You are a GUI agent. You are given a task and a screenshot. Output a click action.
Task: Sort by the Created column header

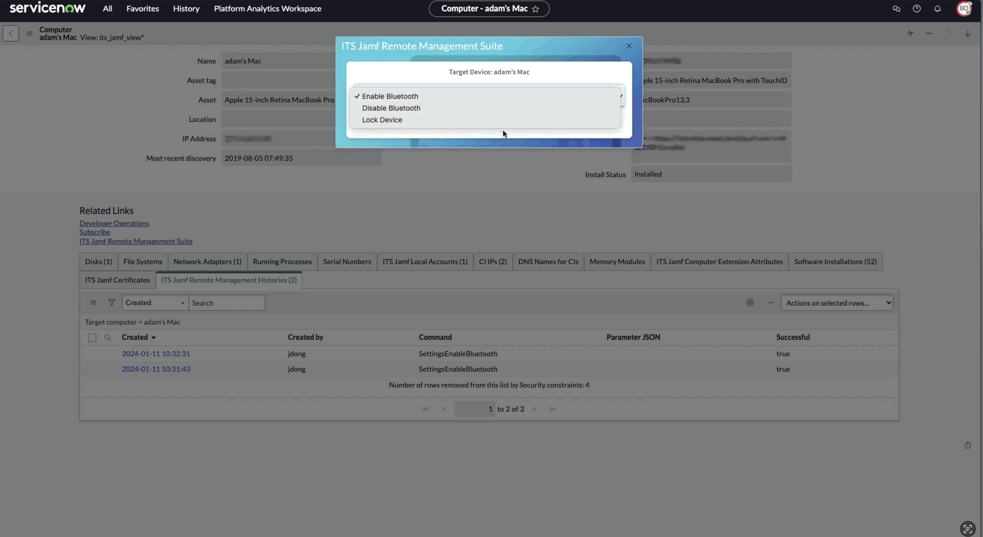[135, 337]
